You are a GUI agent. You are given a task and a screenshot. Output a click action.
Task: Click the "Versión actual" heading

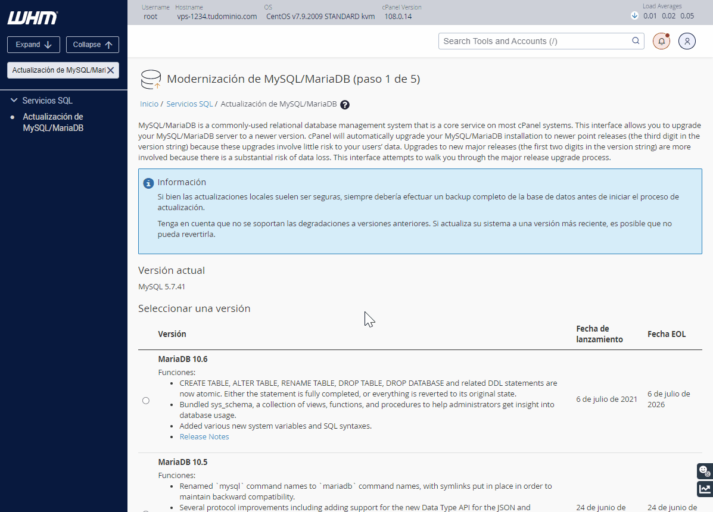point(172,270)
